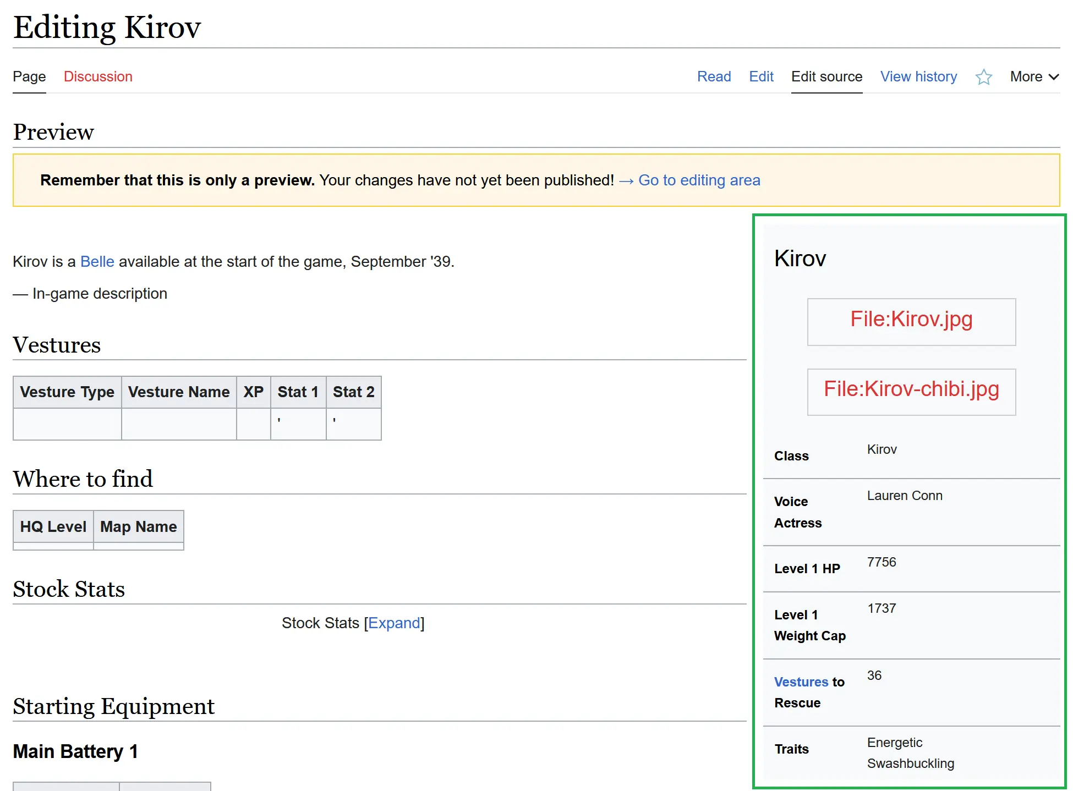Select the Edit source tab
The width and height of the screenshot is (1073, 791).
(826, 77)
